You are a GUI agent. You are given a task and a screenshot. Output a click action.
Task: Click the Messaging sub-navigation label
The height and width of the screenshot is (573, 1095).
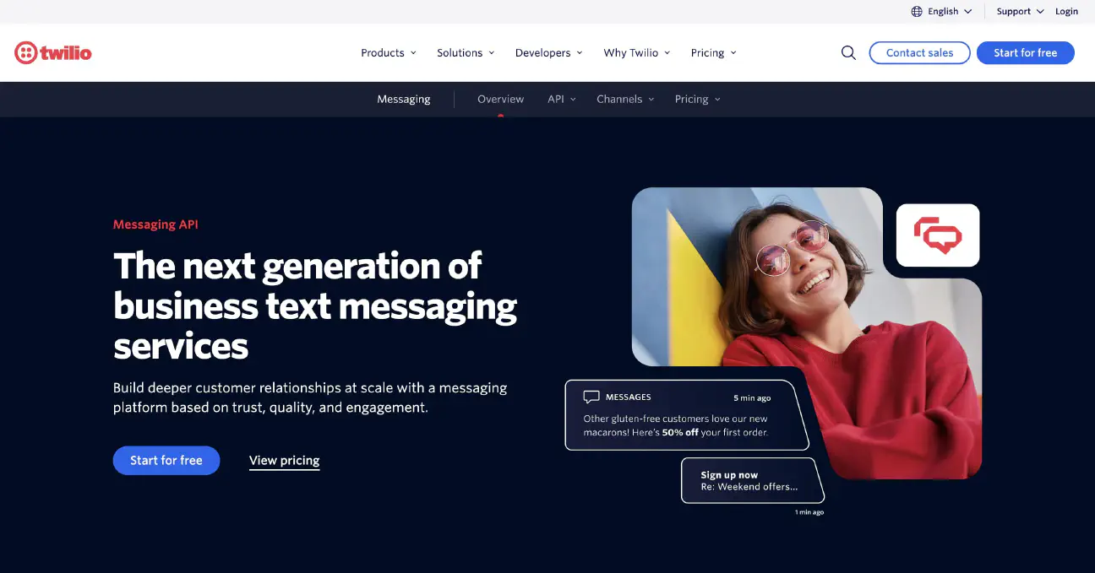pos(404,99)
